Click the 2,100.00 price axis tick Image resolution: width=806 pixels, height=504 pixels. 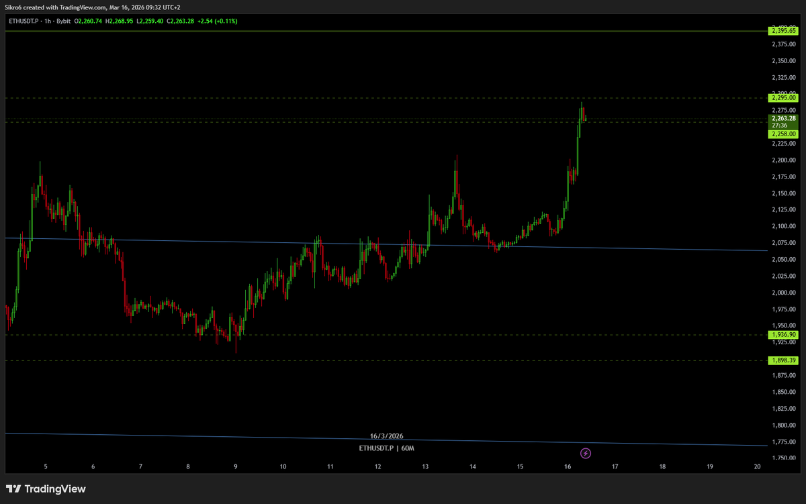click(784, 227)
